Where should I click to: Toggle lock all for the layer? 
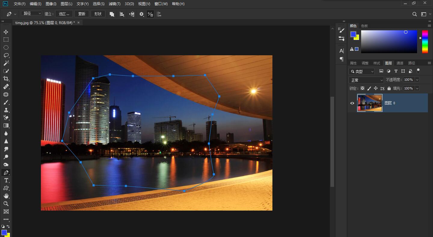tap(389, 88)
